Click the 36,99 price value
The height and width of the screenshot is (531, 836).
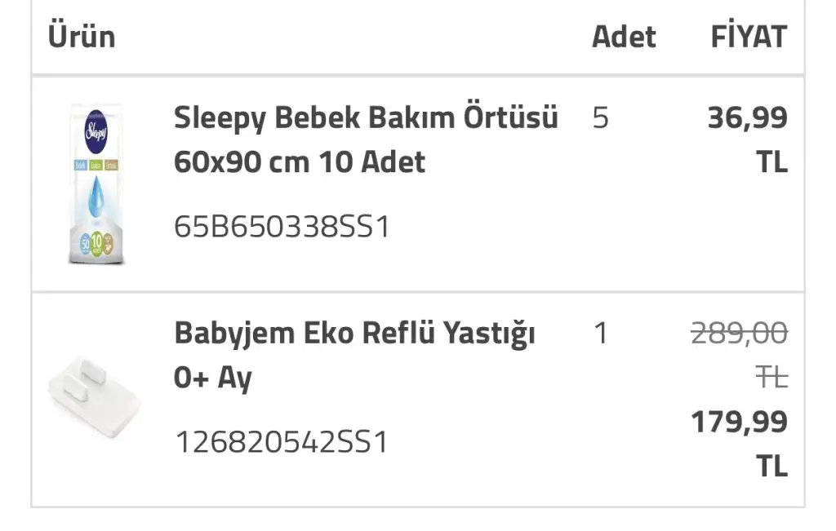[747, 117]
